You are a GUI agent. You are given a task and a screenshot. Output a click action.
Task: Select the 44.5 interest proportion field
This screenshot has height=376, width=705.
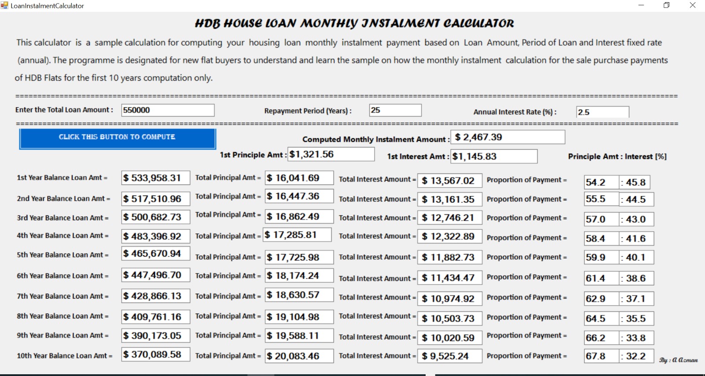(636, 199)
